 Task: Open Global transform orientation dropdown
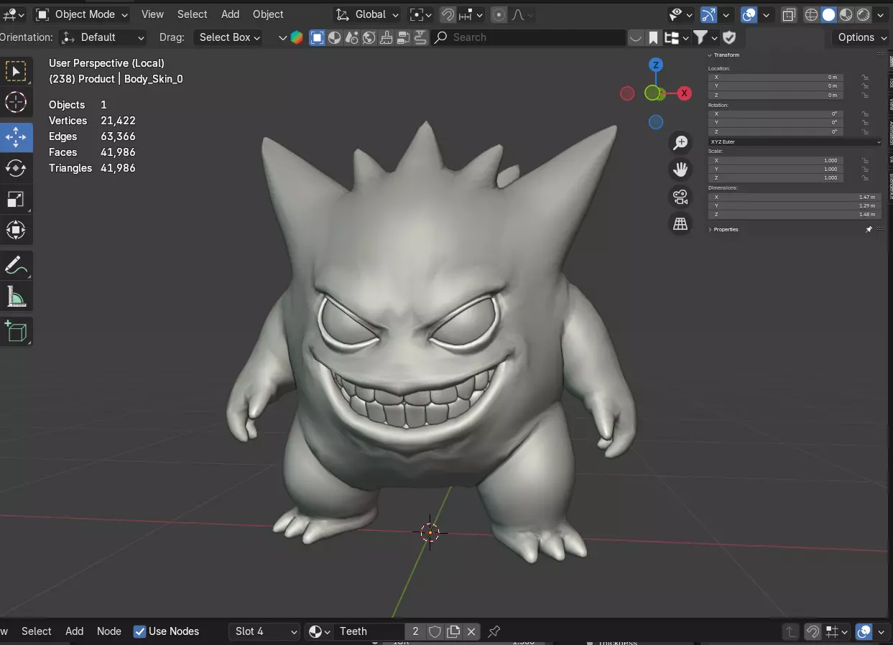368,14
